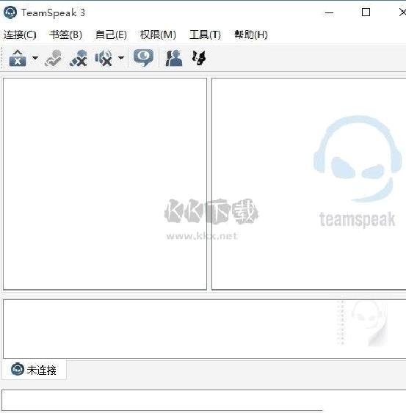The image size is (406, 413).
Task: Click inside the empty server tree panel
Action: click(105, 184)
